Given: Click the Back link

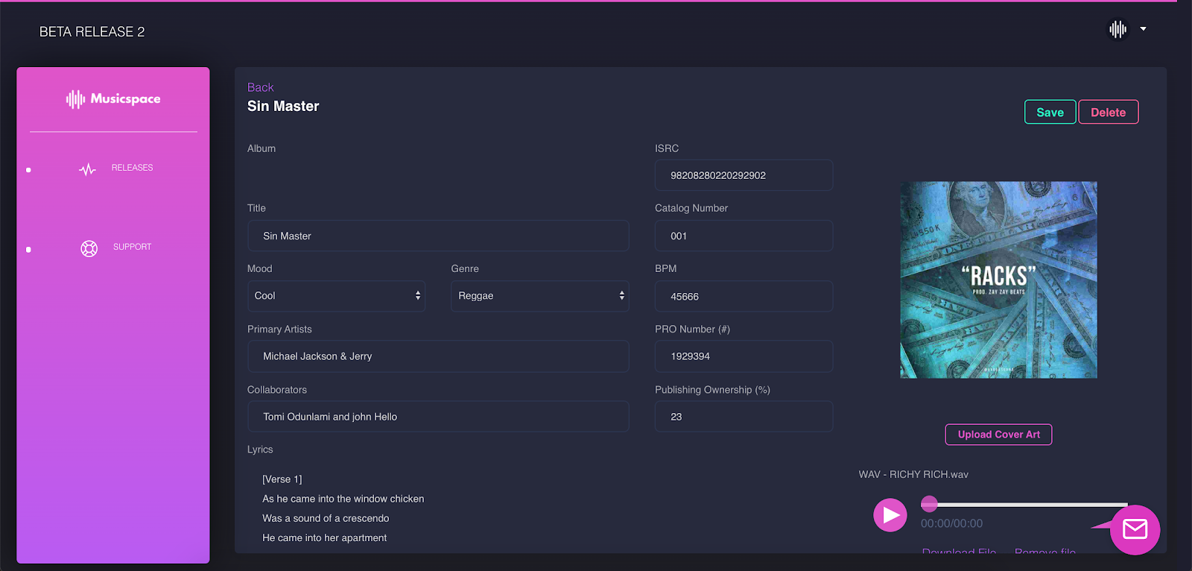Looking at the screenshot, I should [260, 87].
